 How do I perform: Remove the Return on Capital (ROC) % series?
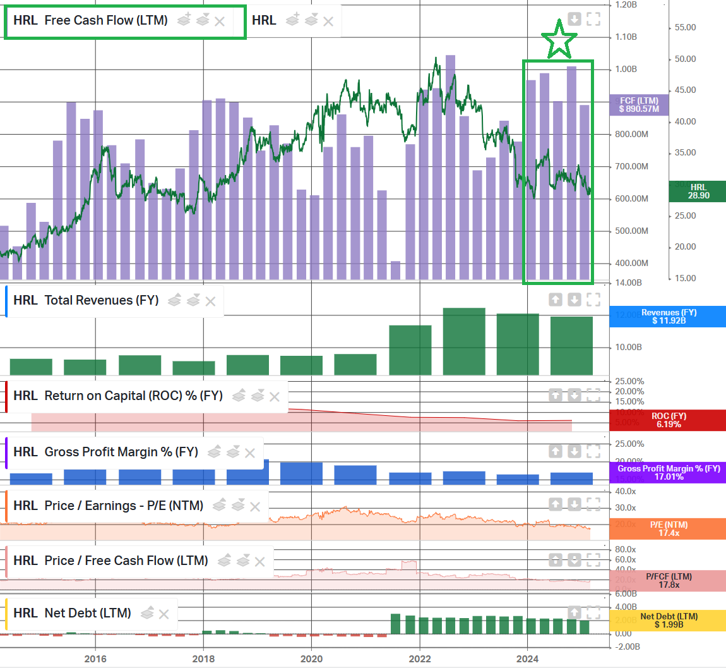tap(275, 397)
